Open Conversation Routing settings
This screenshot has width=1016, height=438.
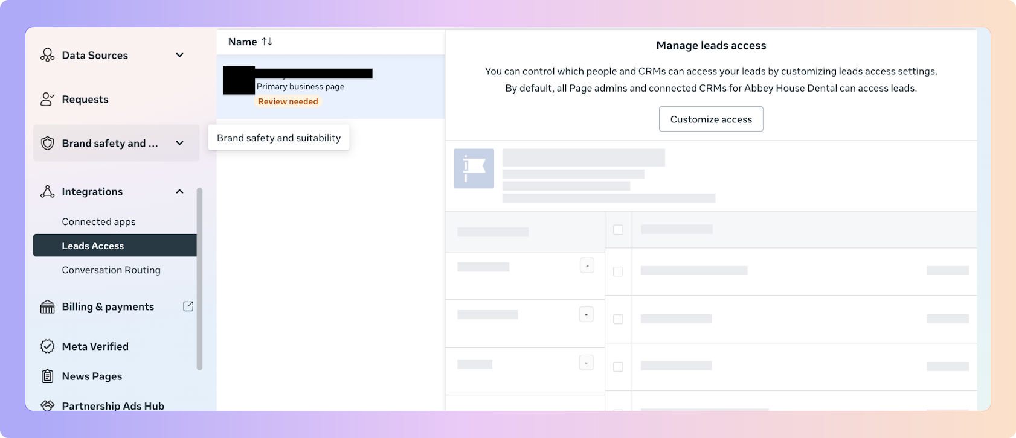coord(111,270)
